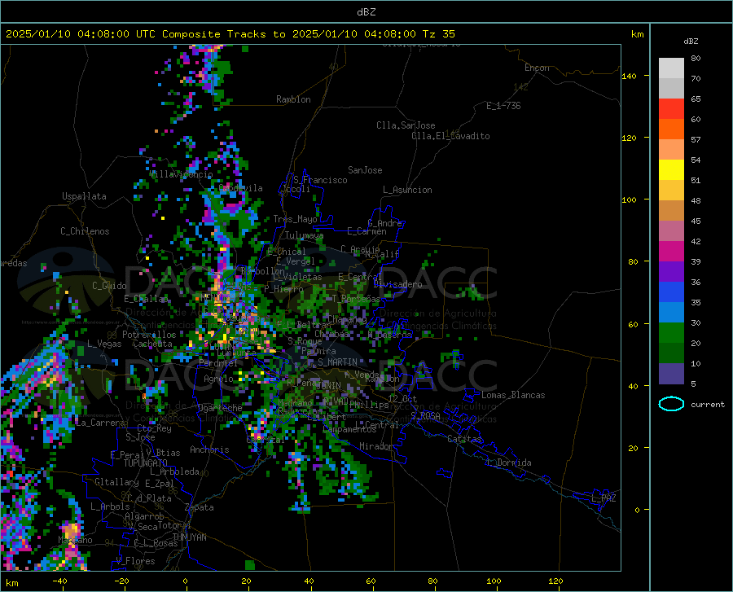Select the "Potrerillos" map label
The width and height of the screenshot is (733, 592).
point(149,335)
